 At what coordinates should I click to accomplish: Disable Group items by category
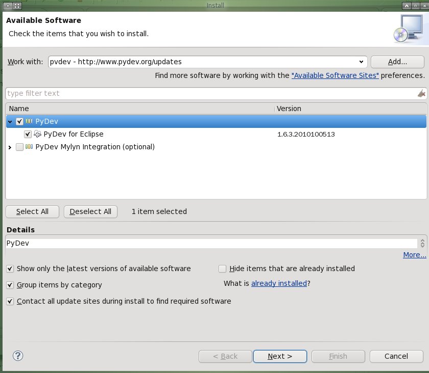[10, 285]
